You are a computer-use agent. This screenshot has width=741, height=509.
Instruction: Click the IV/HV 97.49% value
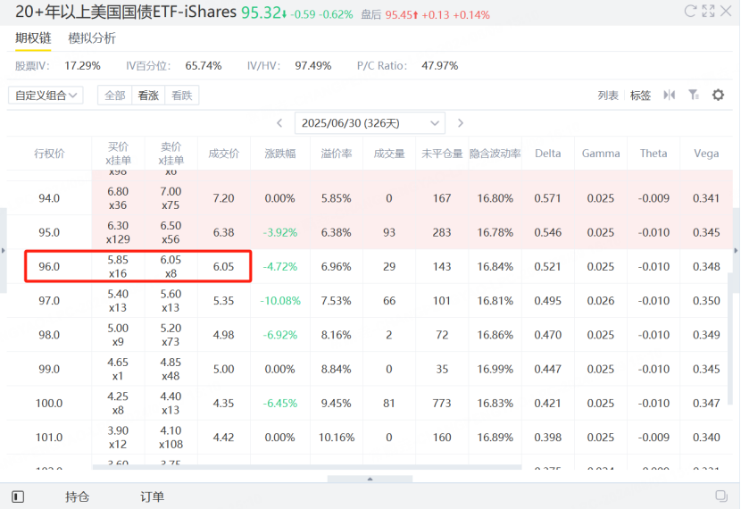click(313, 66)
